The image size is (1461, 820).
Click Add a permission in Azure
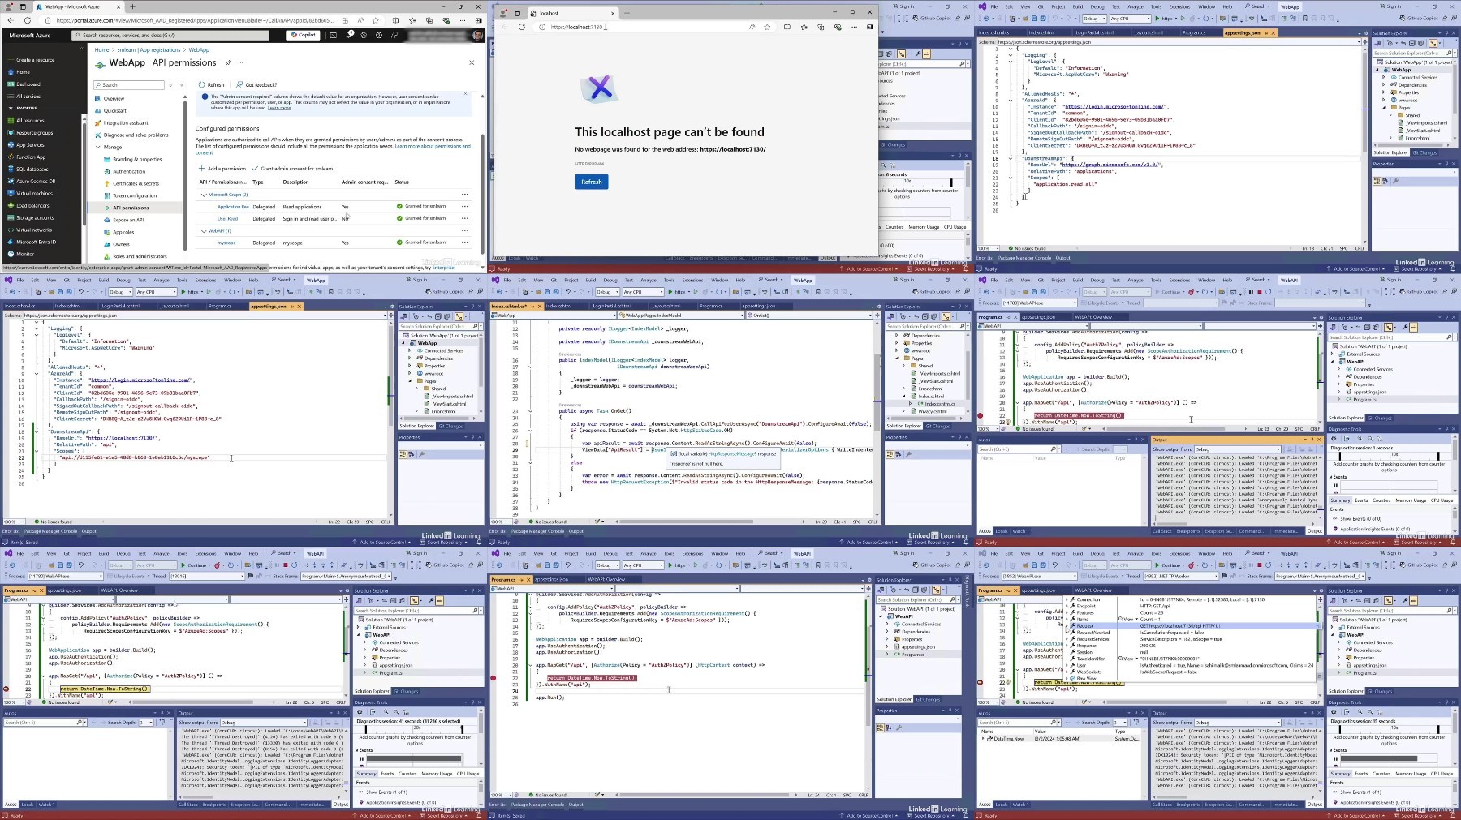[223, 169]
